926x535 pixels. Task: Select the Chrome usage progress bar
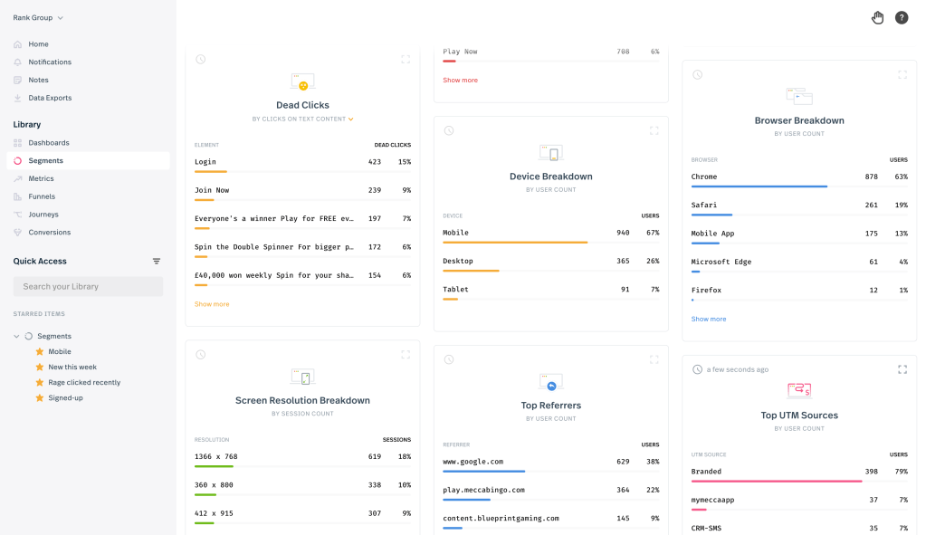[x=759, y=186]
